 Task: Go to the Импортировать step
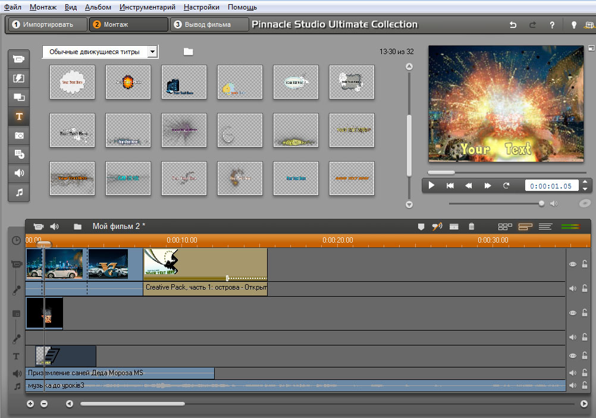coord(42,24)
